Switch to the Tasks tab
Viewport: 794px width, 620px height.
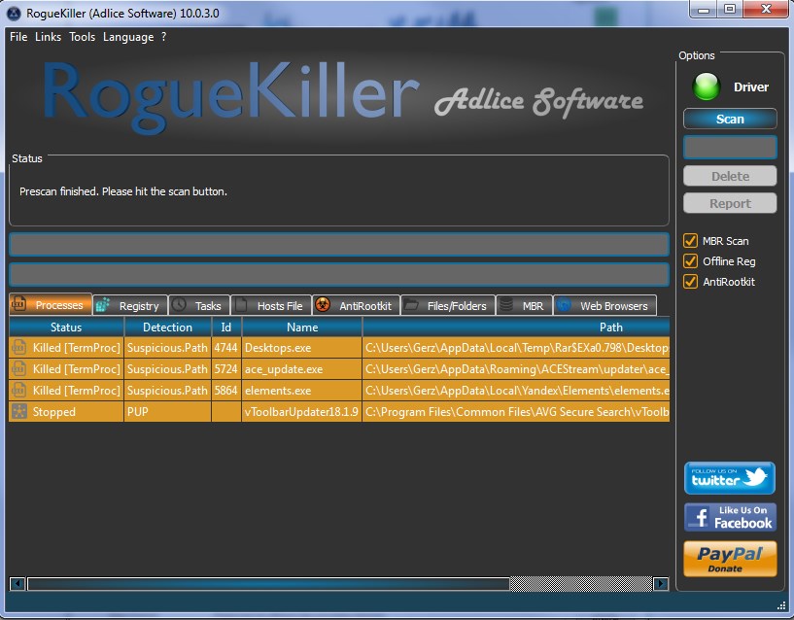tap(199, 305)
